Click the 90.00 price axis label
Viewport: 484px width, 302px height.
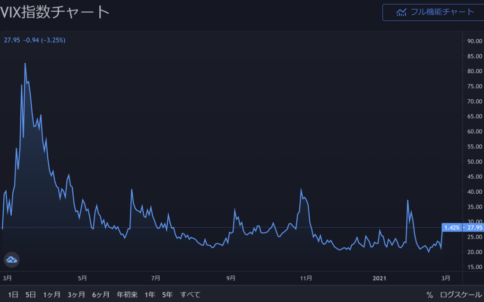coord(474,41)
